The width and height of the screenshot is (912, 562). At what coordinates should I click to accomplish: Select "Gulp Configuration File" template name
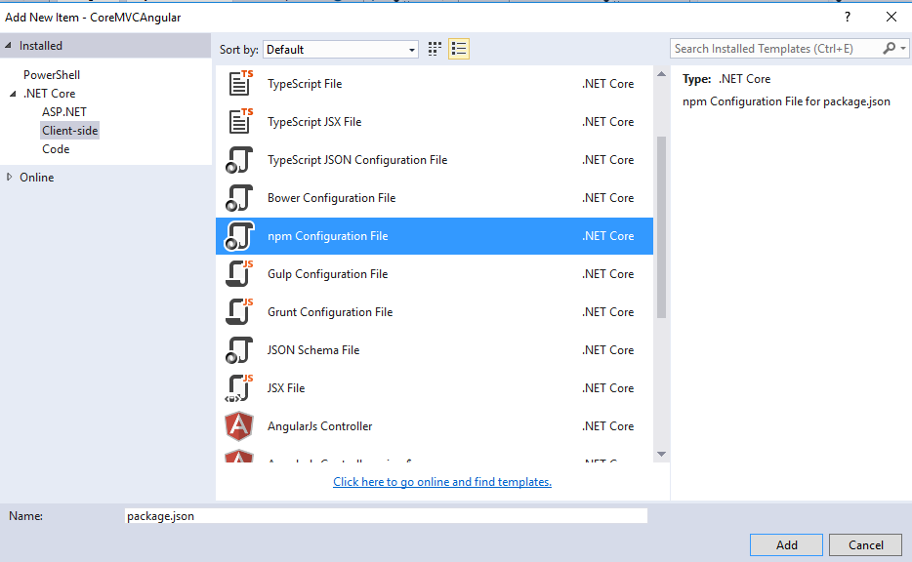coord(327,274)
